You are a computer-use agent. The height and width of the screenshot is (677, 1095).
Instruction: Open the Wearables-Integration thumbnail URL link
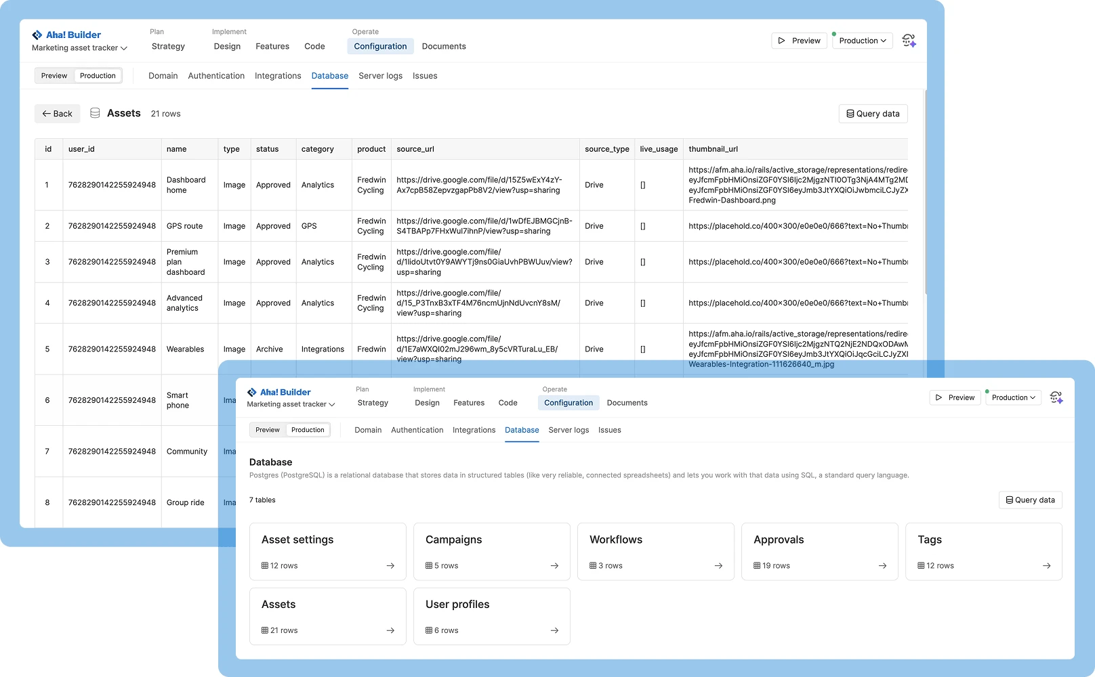pyautogui.click(x=760, y=364)
